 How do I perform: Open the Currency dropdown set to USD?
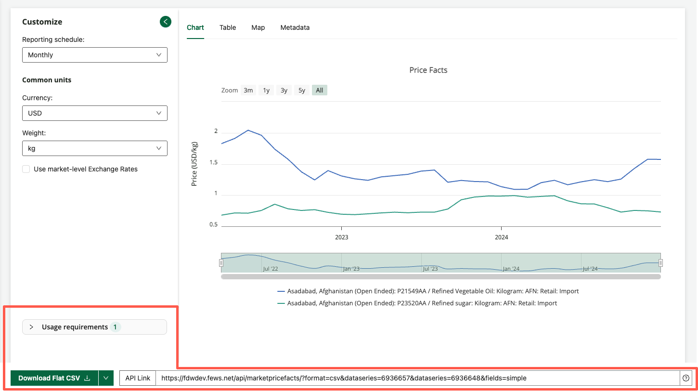[94, 113]
